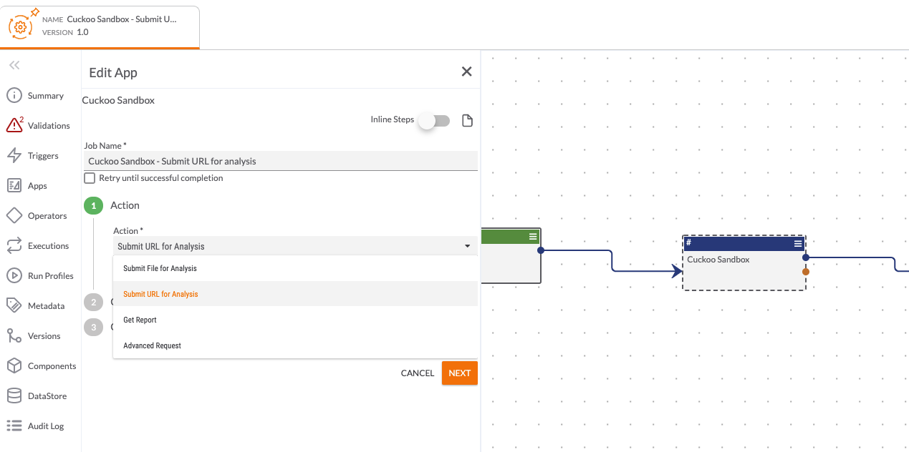This screenshot has height=452, width=909.
Task: Select step 2 circle
Action: (93, 302)
